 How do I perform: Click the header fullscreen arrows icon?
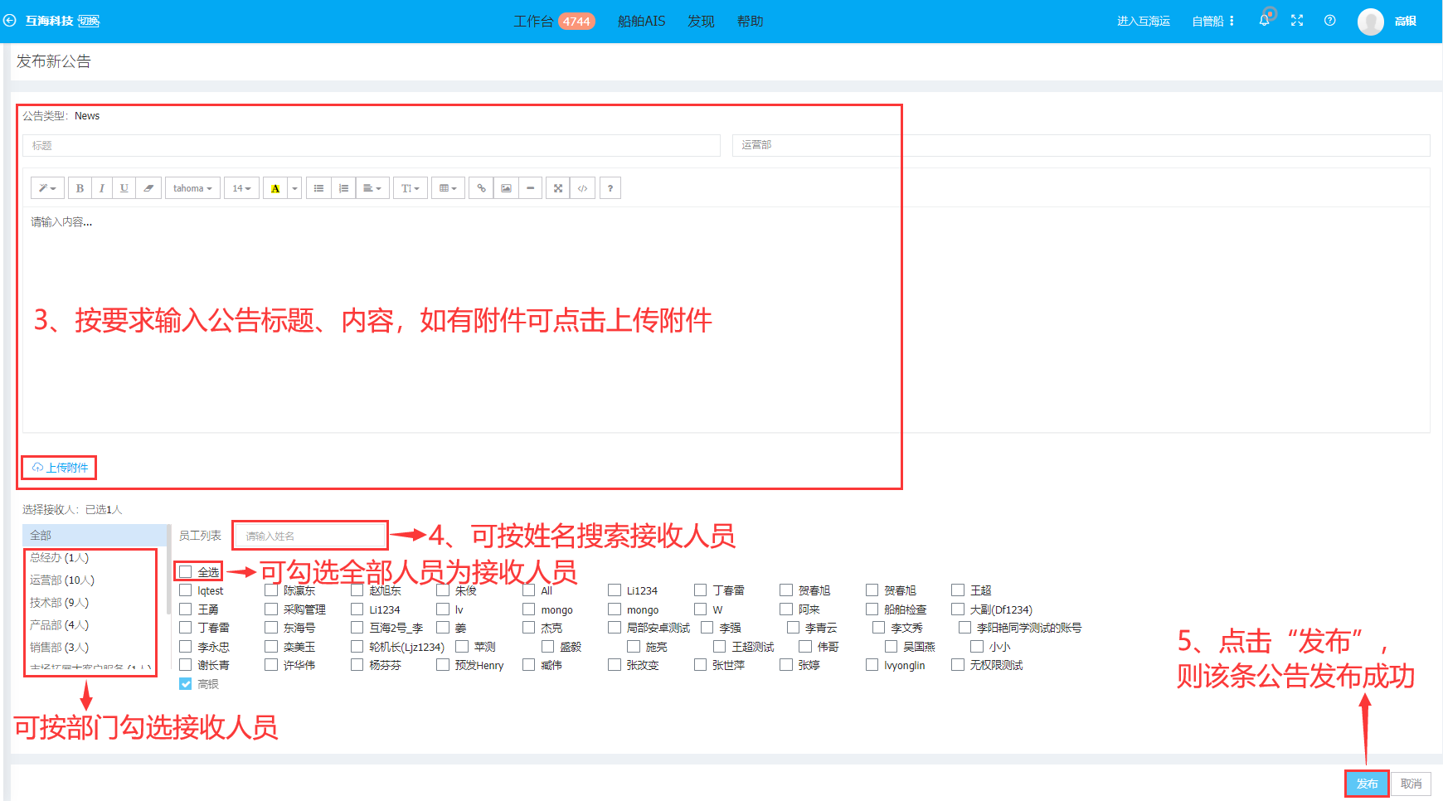click(x=1297, y=21)
